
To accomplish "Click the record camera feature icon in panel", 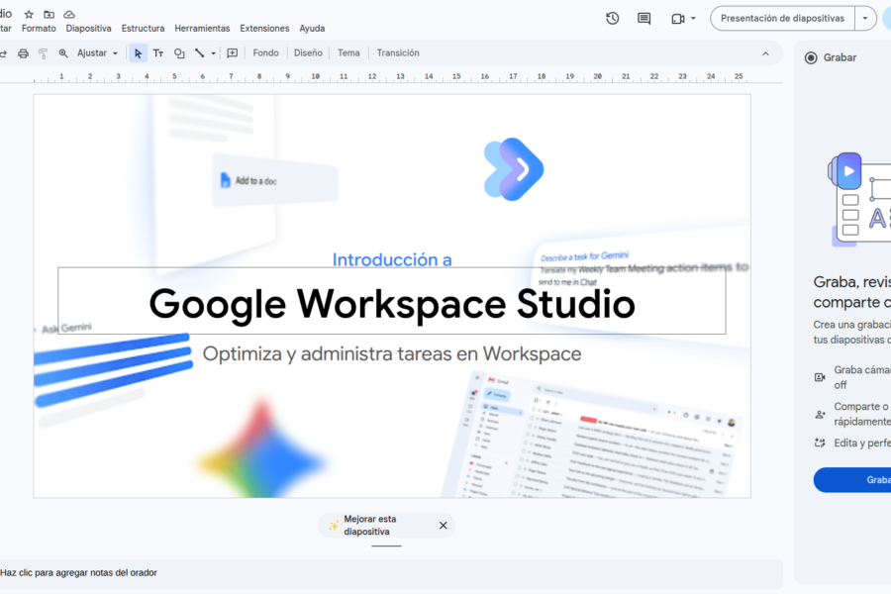I will click(820, 377).
